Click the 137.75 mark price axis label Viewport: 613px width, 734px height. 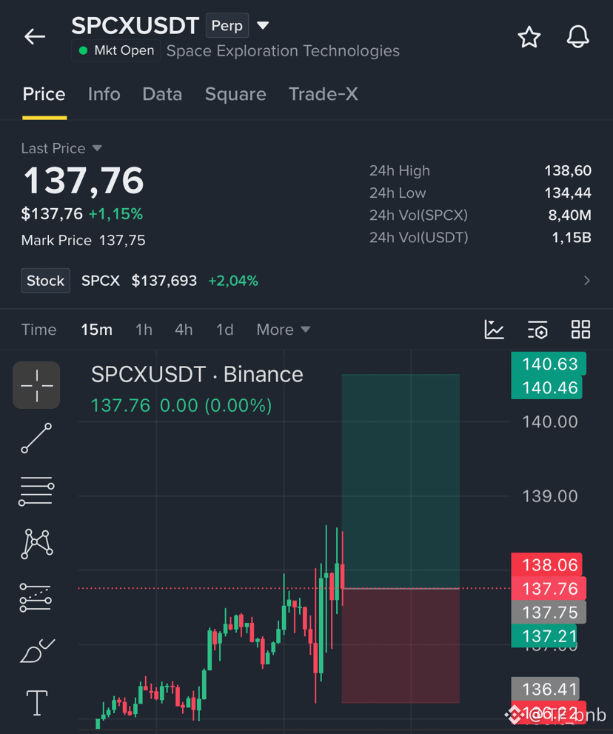pos(549,613)
